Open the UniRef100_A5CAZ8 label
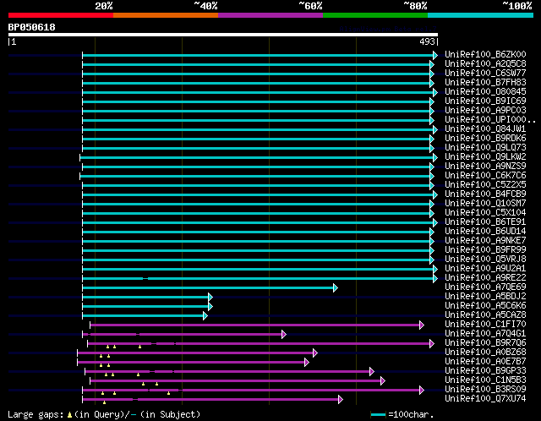 point(485,315)
